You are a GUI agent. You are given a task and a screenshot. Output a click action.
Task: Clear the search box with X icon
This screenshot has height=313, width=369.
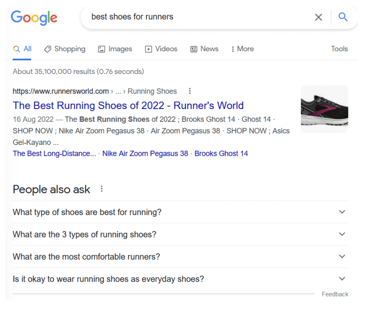(x=319, y=17)
